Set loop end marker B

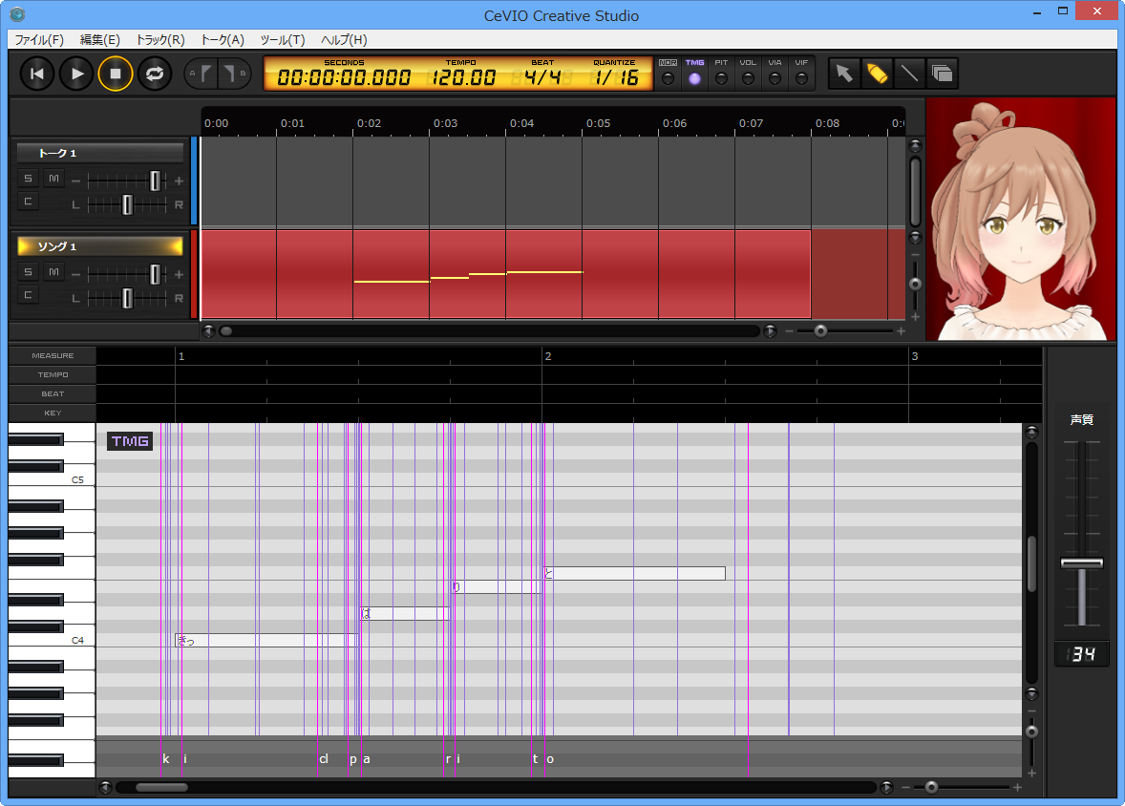234,74
